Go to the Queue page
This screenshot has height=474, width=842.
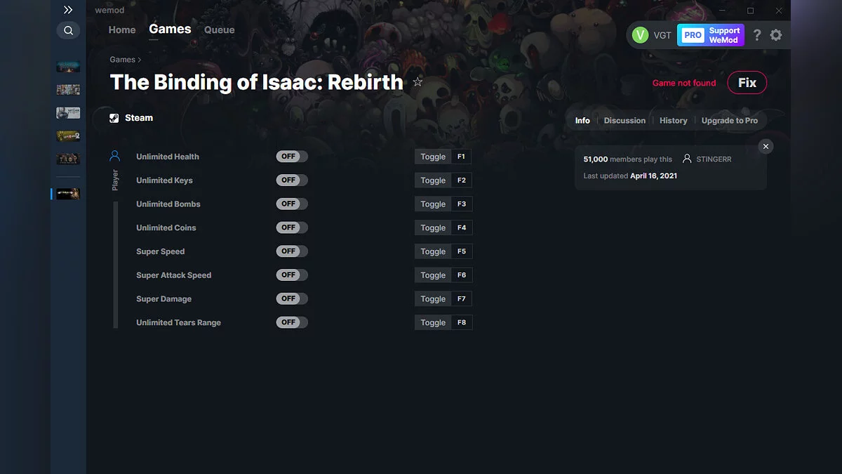click(219, 29)
